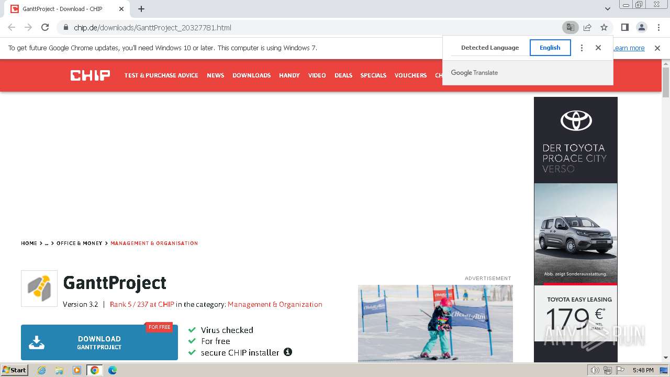Dismiss the Chrome update infobar
670x377 pixels.
tap(657, 48)
